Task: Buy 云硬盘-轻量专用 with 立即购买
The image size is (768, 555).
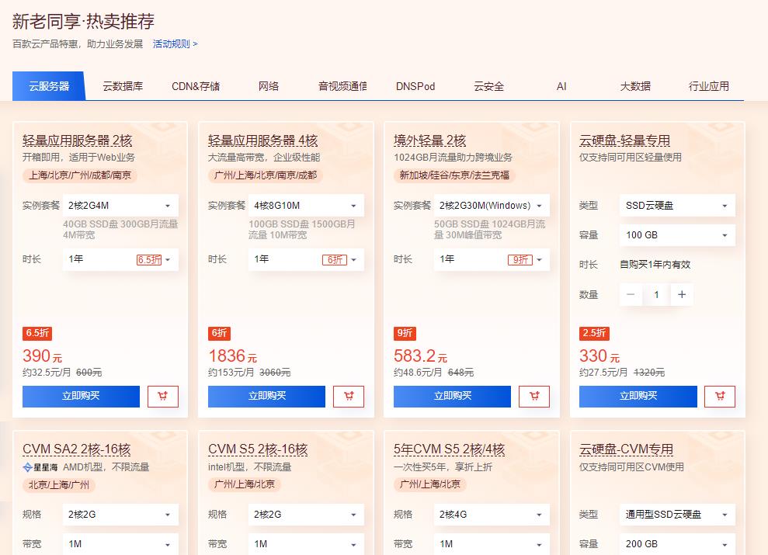Action: click(x=638, y=397)
